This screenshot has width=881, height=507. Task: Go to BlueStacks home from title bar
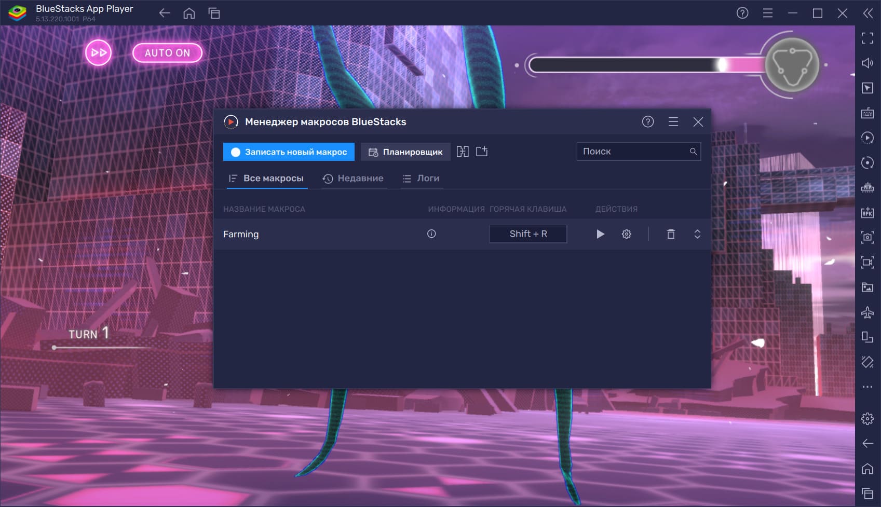click(x=189, y=13)
